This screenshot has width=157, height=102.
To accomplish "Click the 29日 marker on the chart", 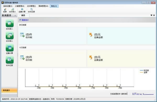I will pos(120,88).
